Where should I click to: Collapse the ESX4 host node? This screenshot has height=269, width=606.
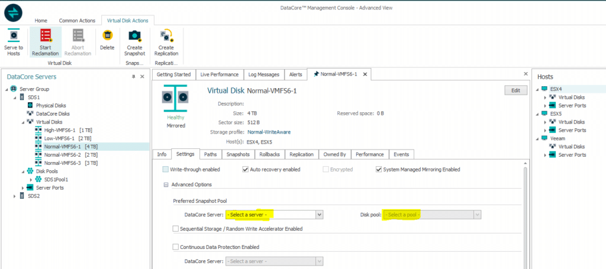pos(537,89)
